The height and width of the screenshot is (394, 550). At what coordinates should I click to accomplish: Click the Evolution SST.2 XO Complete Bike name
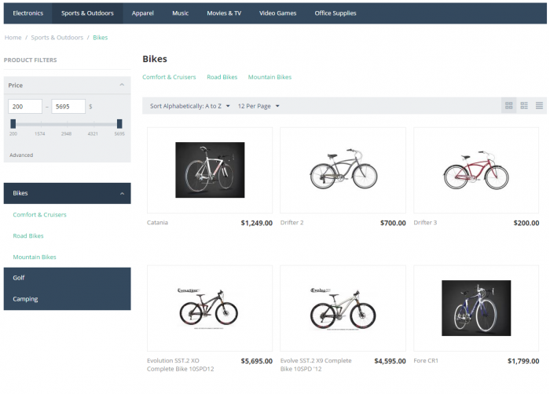coord(180,365)
